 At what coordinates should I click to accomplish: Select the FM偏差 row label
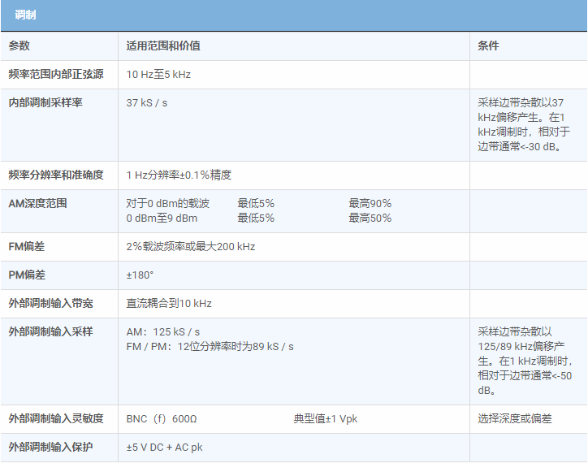click(x=28, y=247)
